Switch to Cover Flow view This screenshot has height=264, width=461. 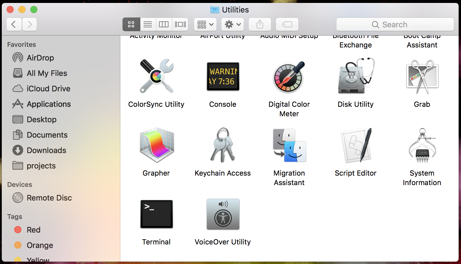coord(180,24)
